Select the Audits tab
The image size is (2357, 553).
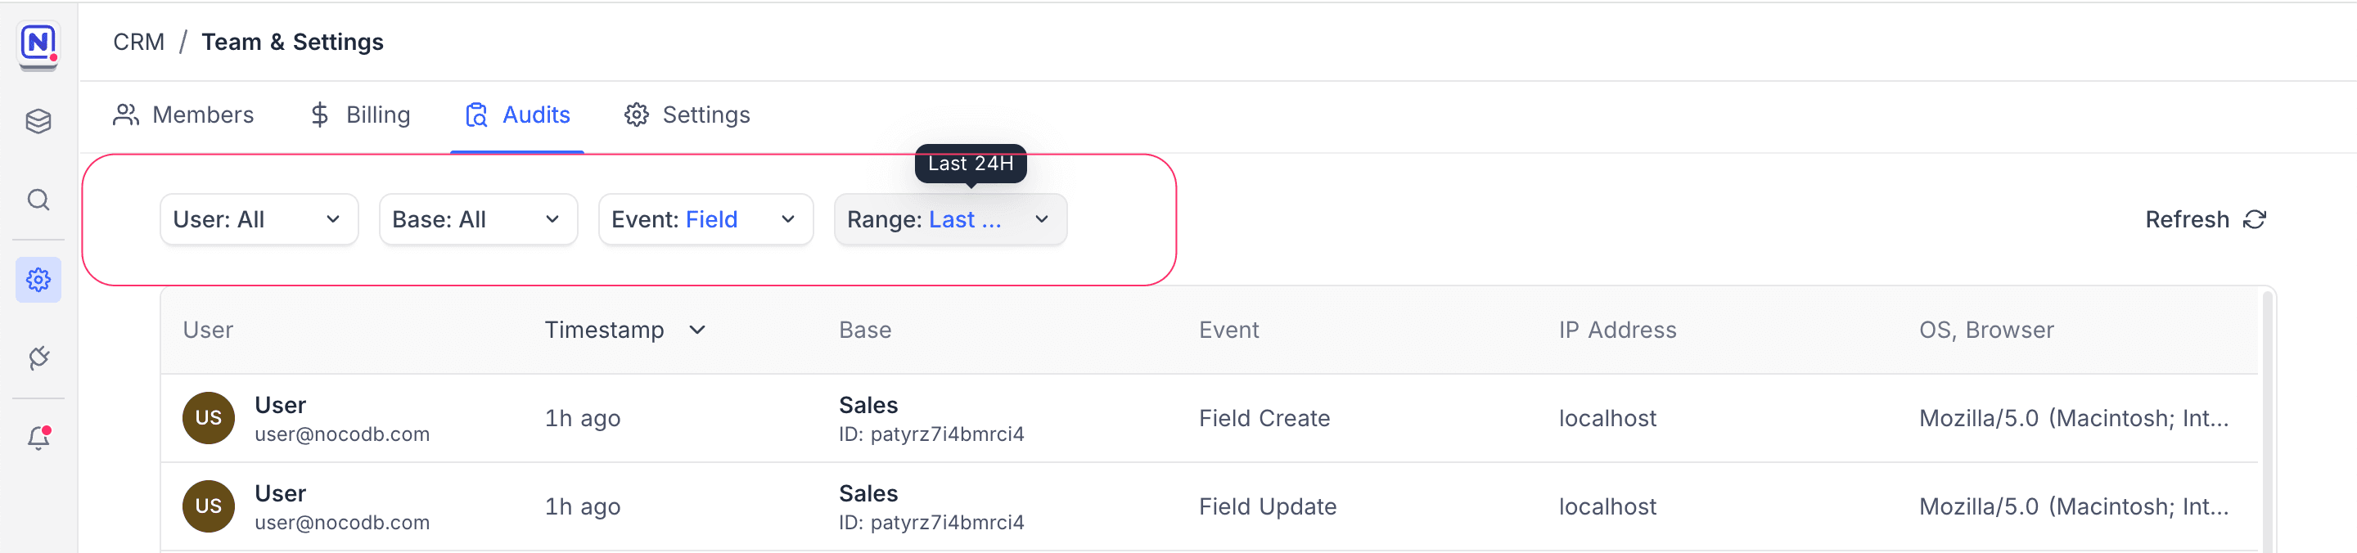(518, 115)
